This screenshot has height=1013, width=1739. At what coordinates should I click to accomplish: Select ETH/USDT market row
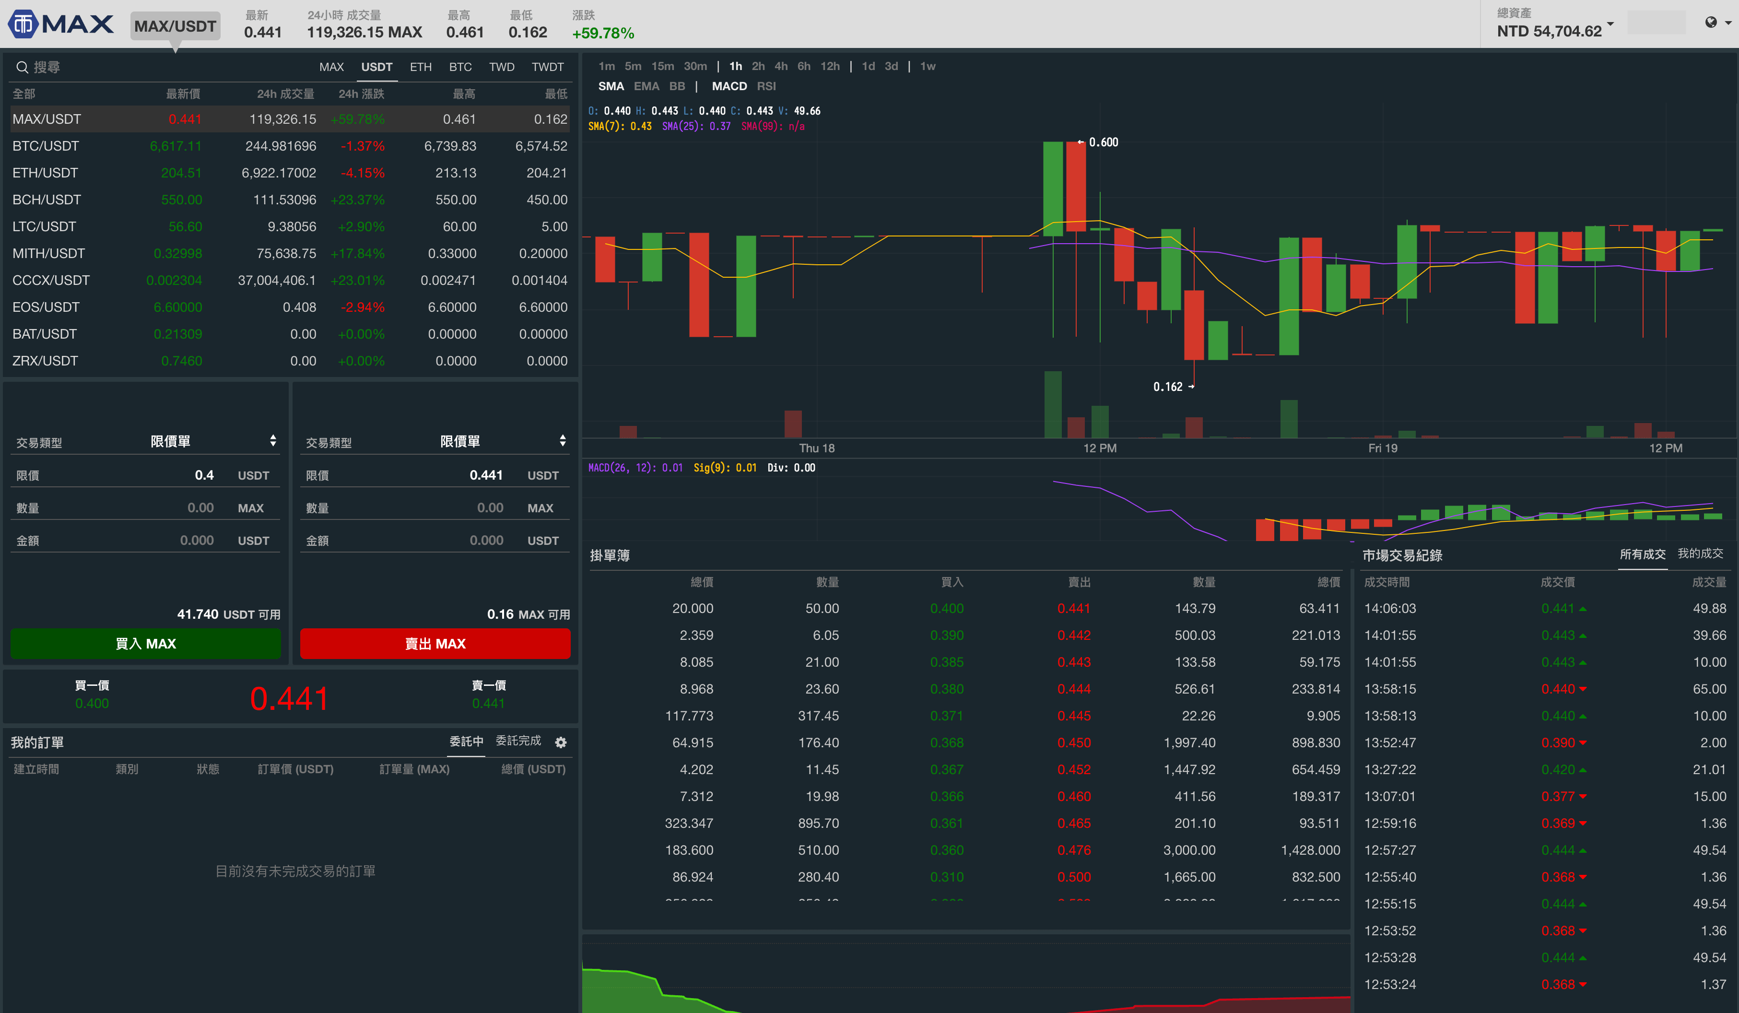[x=290, y=173]
